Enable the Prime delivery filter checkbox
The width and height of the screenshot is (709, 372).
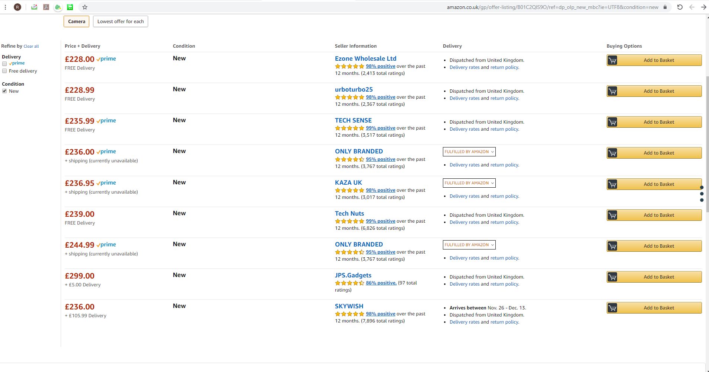tap(4, 64)
